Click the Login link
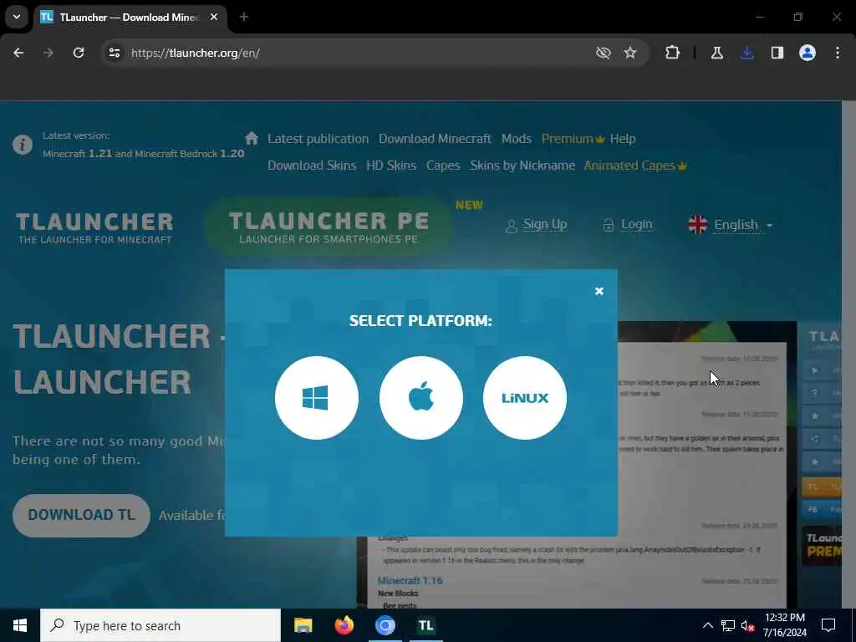This screenshot has height=642, width=856. 628,224
